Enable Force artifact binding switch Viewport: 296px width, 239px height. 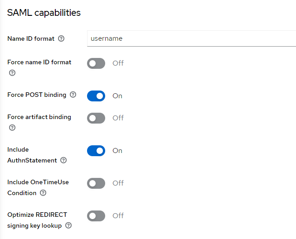(96, 118)
